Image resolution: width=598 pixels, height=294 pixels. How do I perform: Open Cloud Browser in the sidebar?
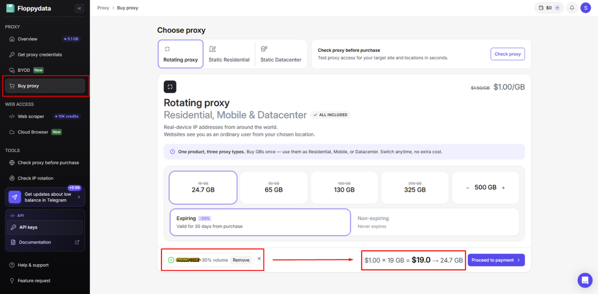click(x=45, y=132)
